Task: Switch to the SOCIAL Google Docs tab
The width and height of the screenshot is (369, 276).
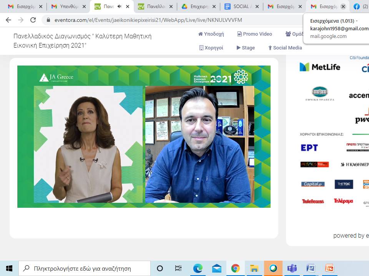Action: click(x=241, y=7)
